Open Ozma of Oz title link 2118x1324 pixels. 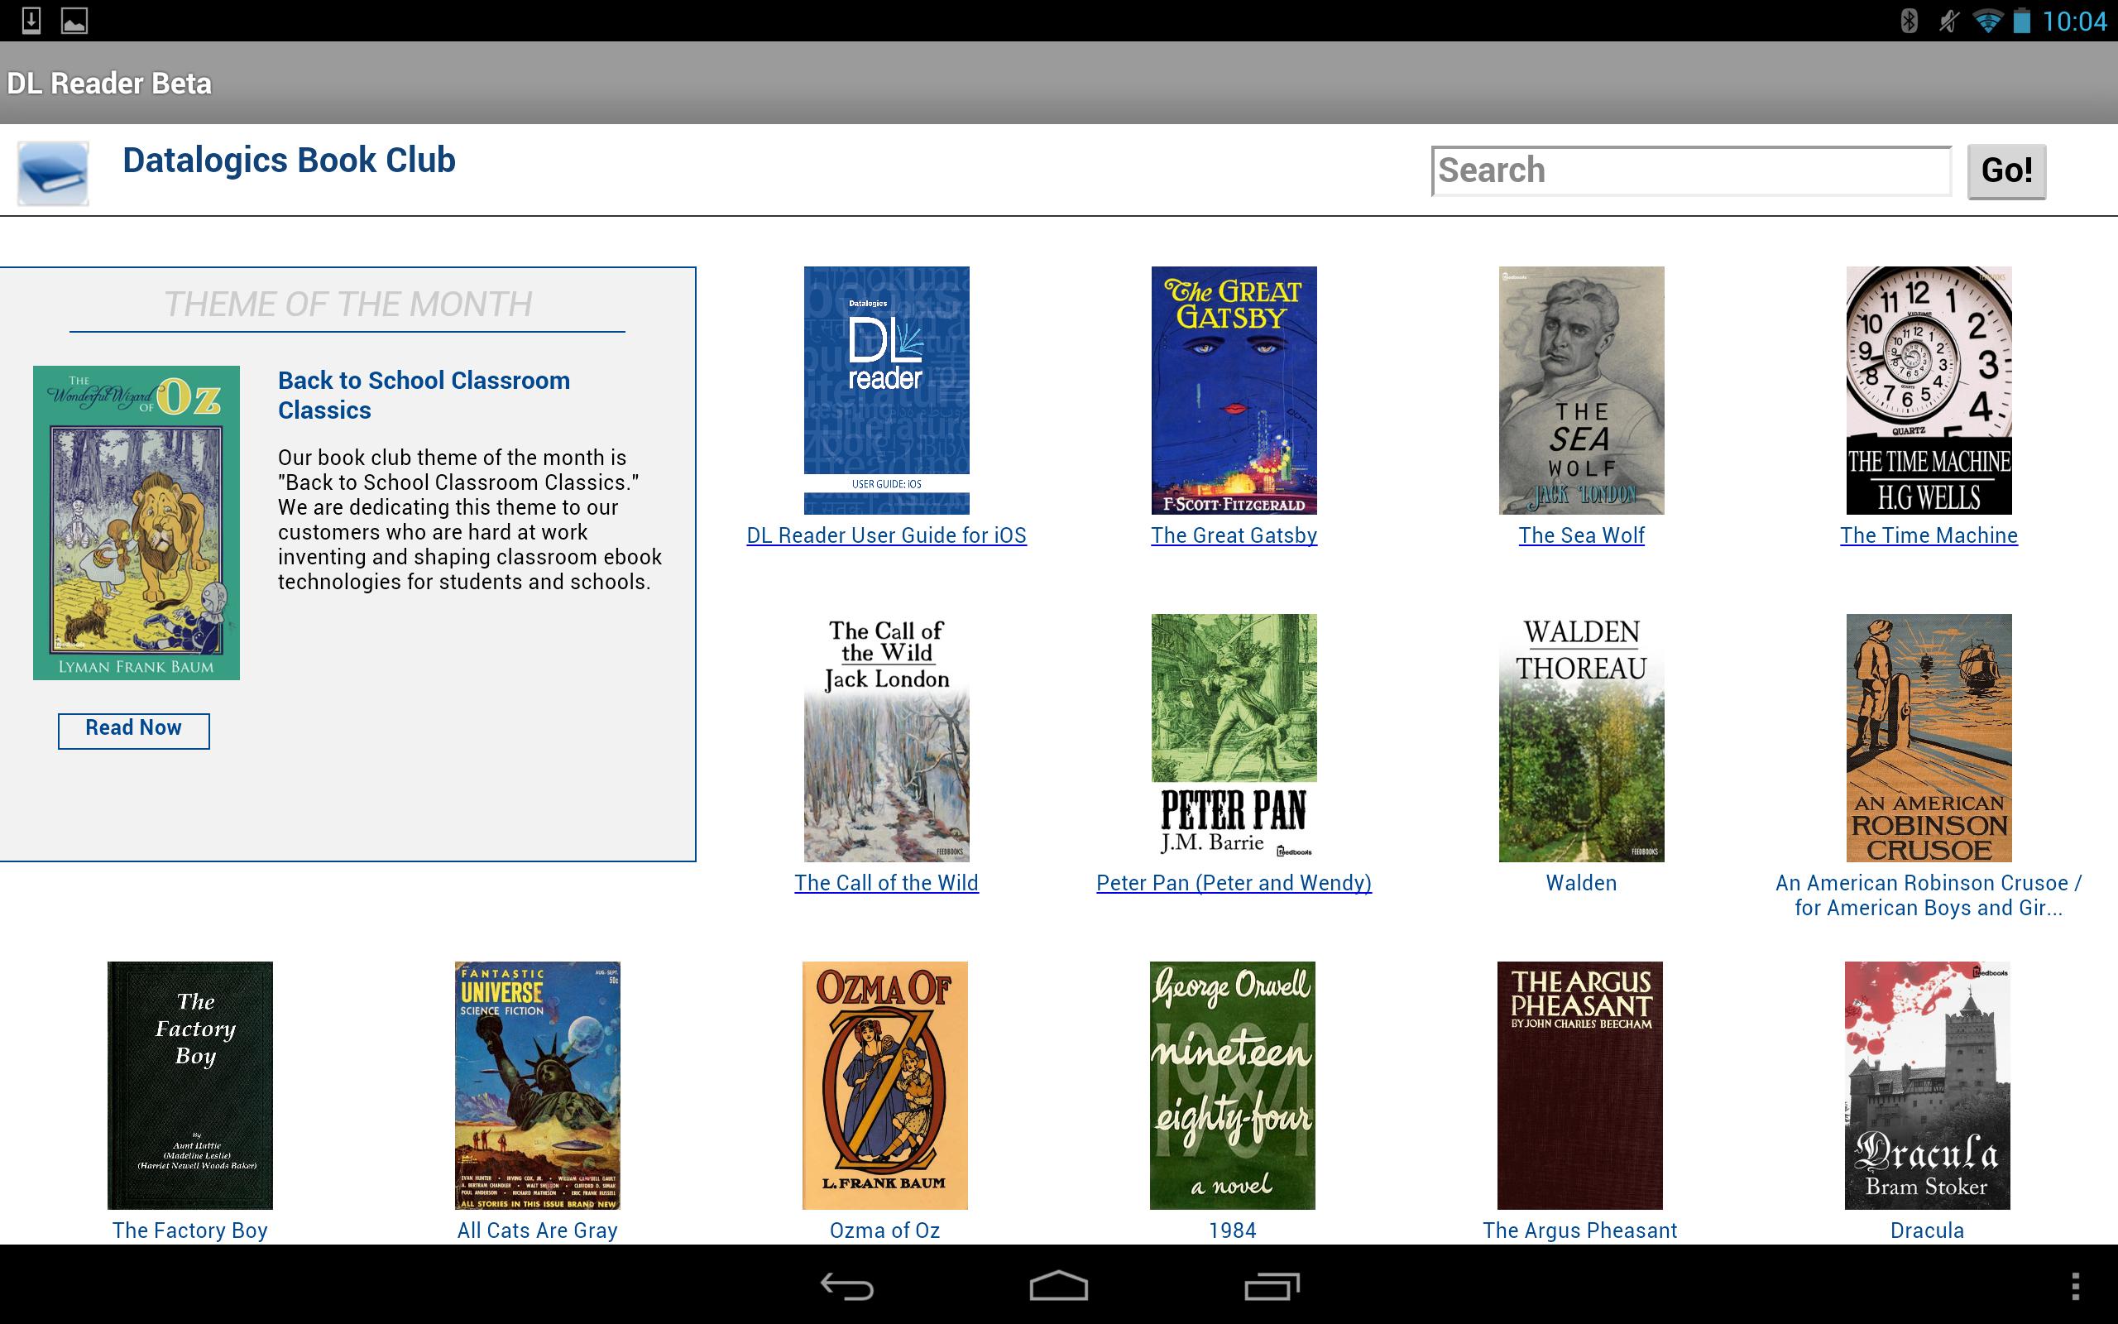[x=884, y=1230]
